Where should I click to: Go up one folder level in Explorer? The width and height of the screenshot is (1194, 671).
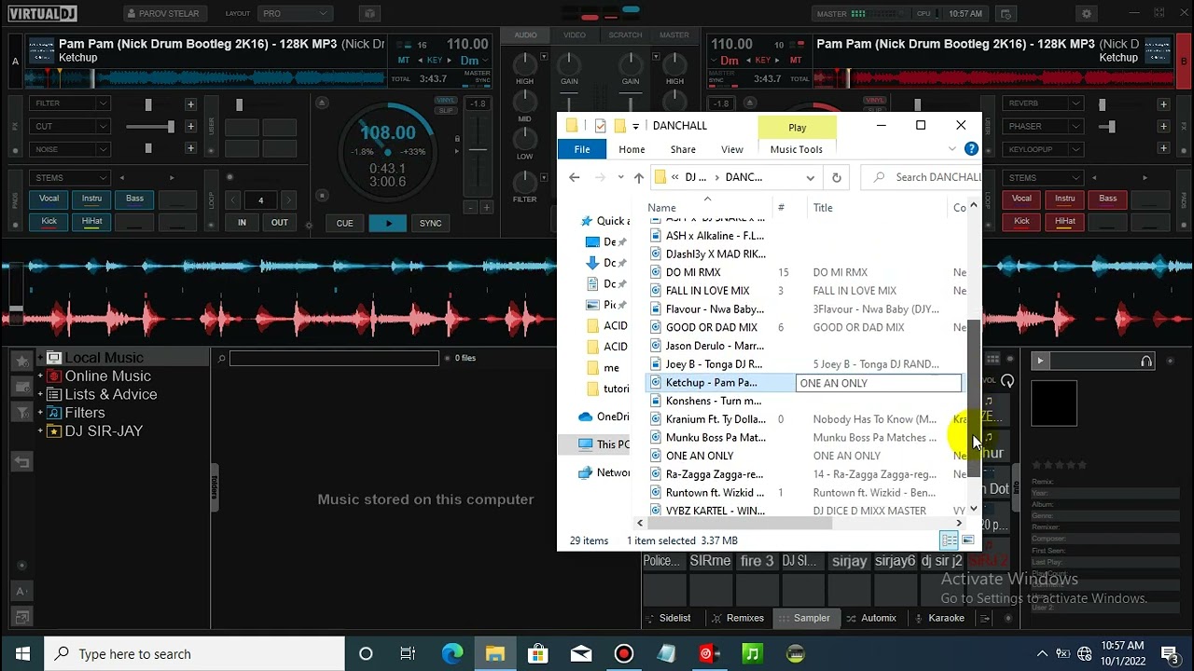pyautogui.click(x=639, y=177)
